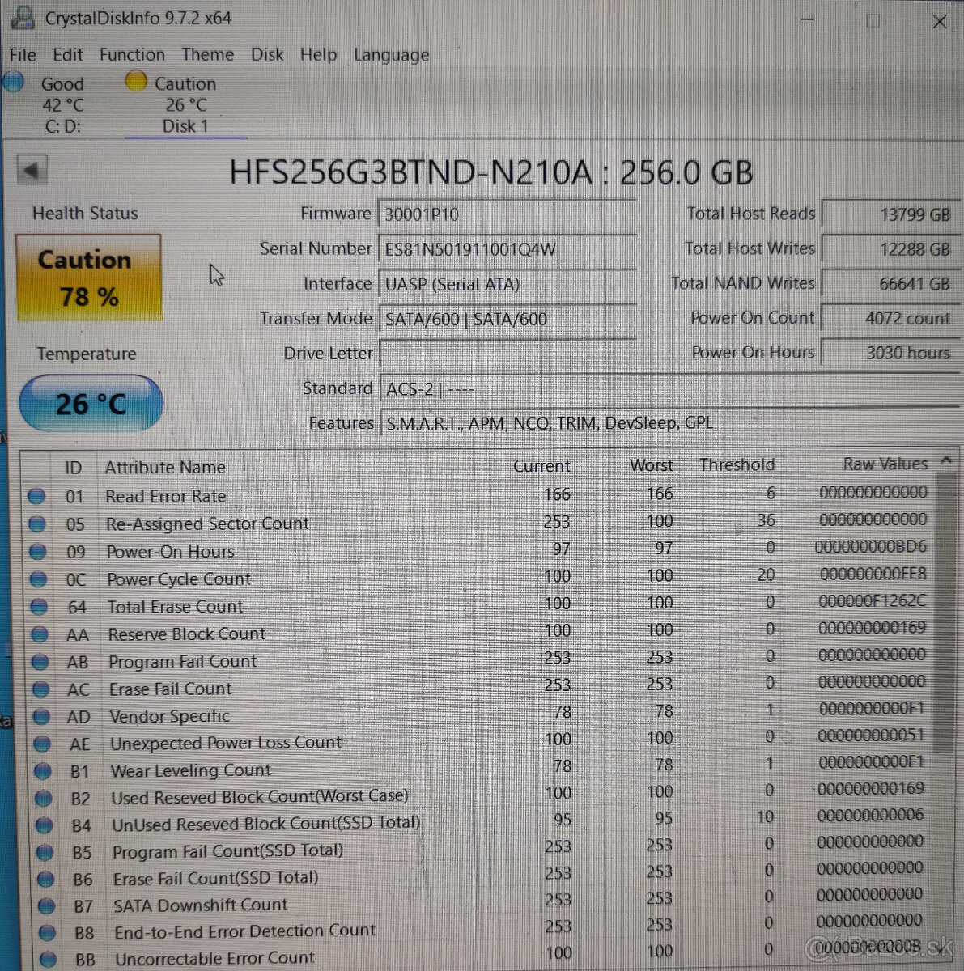Click the blue dot beside Re-Assigned Sector Count
The image size is (964, 971).
pos(37,524)
